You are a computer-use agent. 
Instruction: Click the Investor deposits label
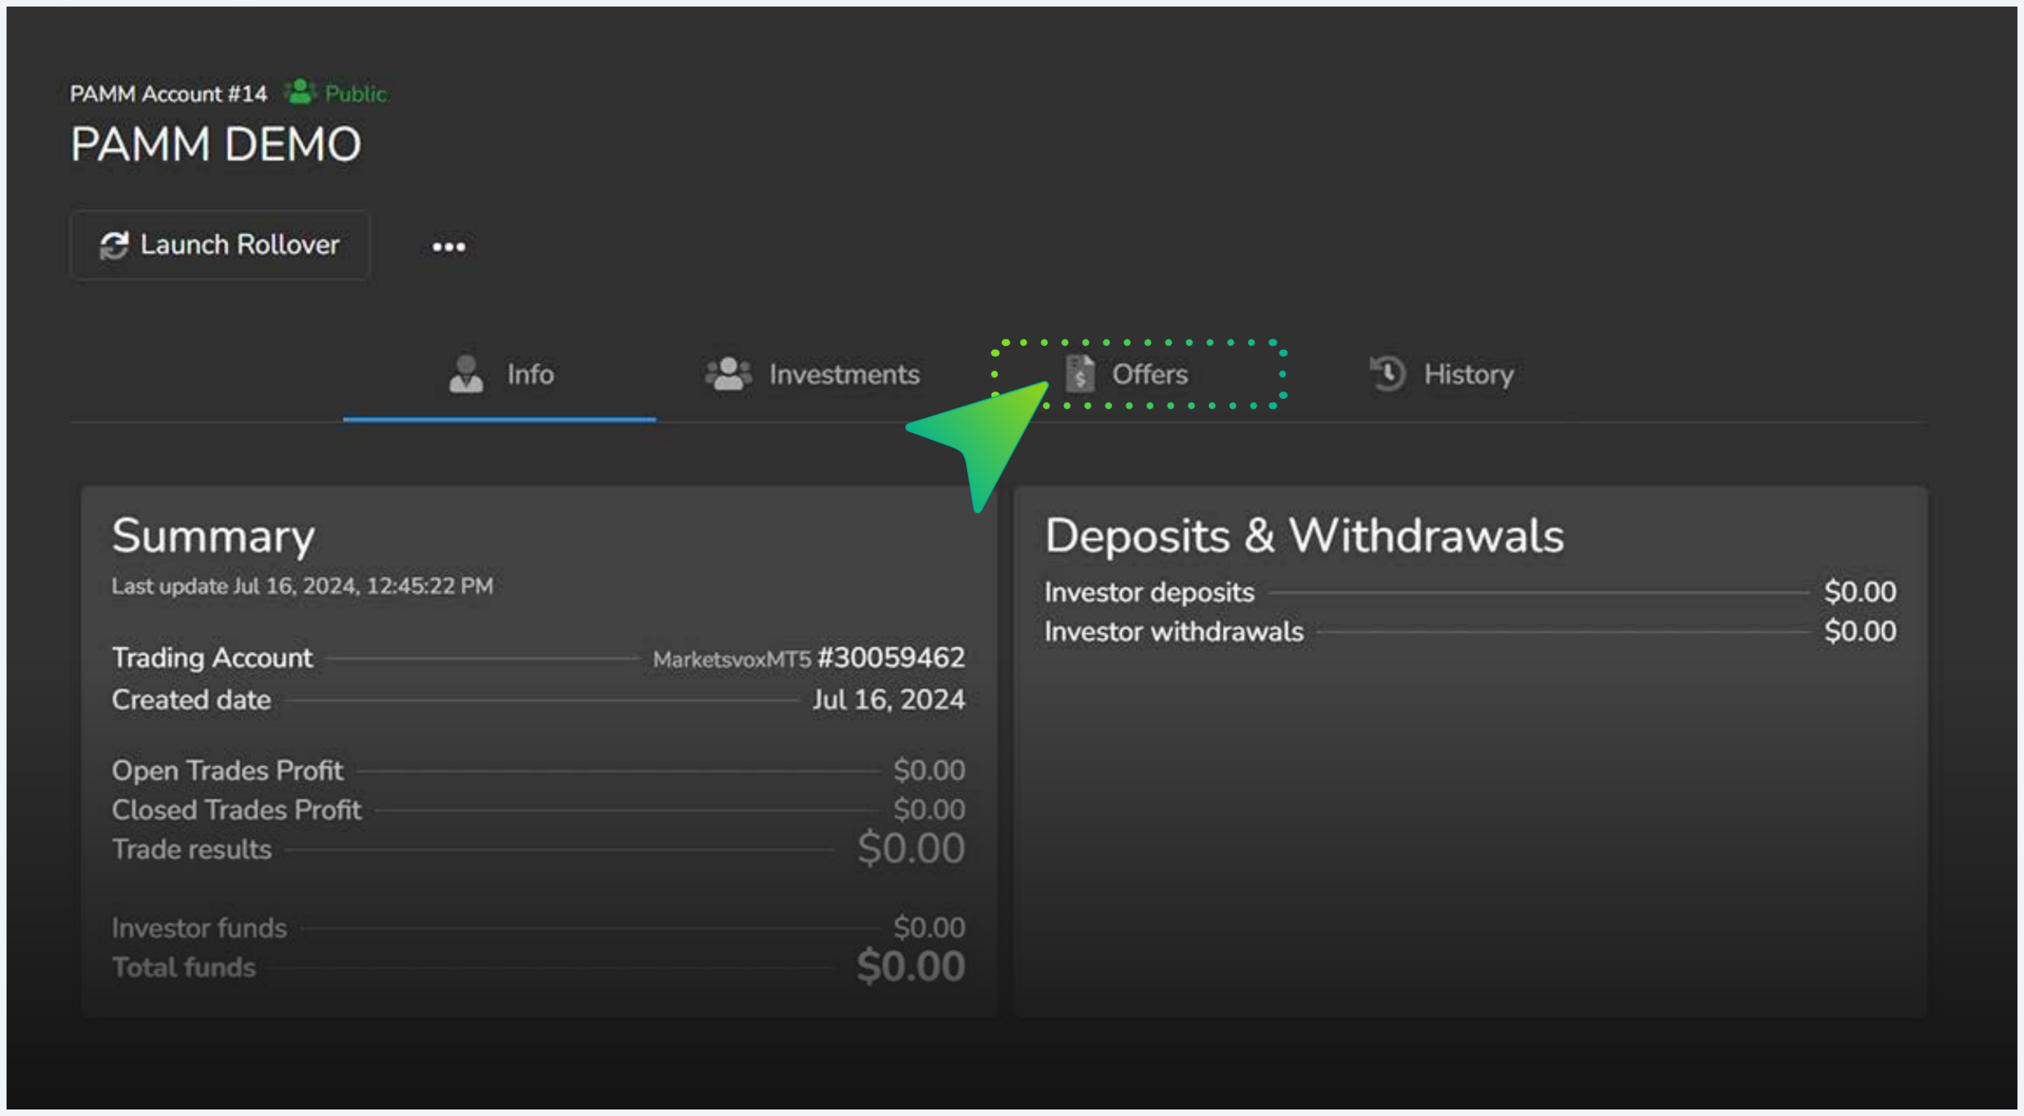pyautogui.click(x=1149, y=592)
